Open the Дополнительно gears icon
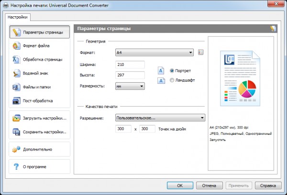This screenshot has width=287, height=195. [x=15, y=149]
